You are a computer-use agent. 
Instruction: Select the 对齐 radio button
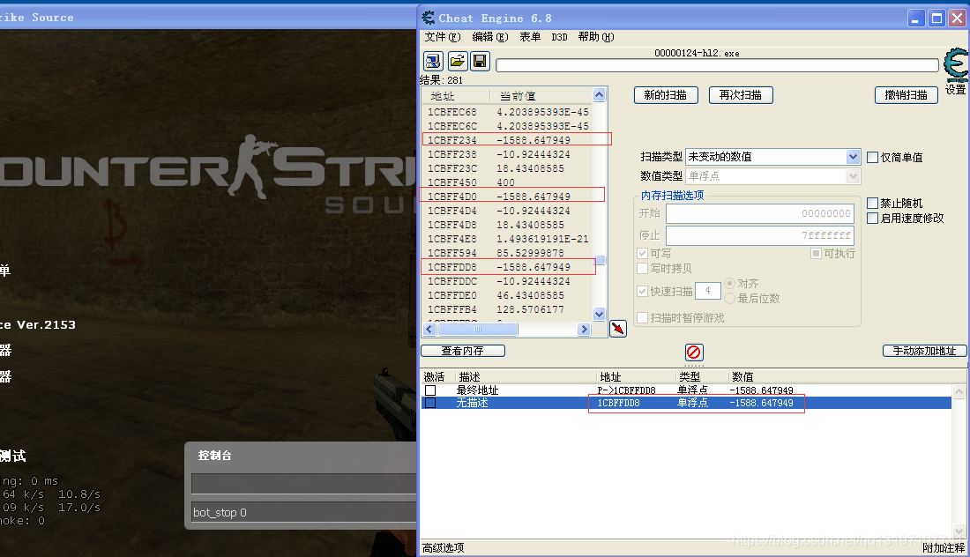730,283
